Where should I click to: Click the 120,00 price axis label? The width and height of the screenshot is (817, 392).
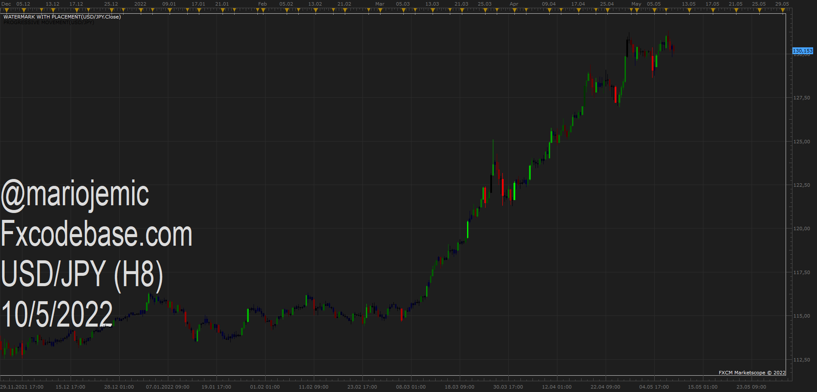click(x=802, y=228)
